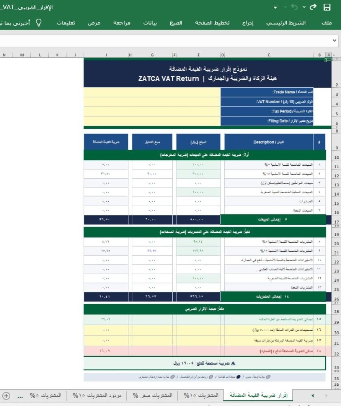Open the Customize Quick Access Toolbar dropdown
The height and width of the screenshot is (406, 341).
pos(276,7)
